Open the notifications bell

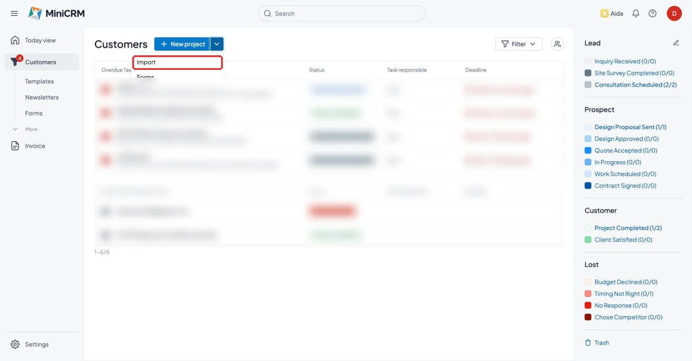pos(636,14)
